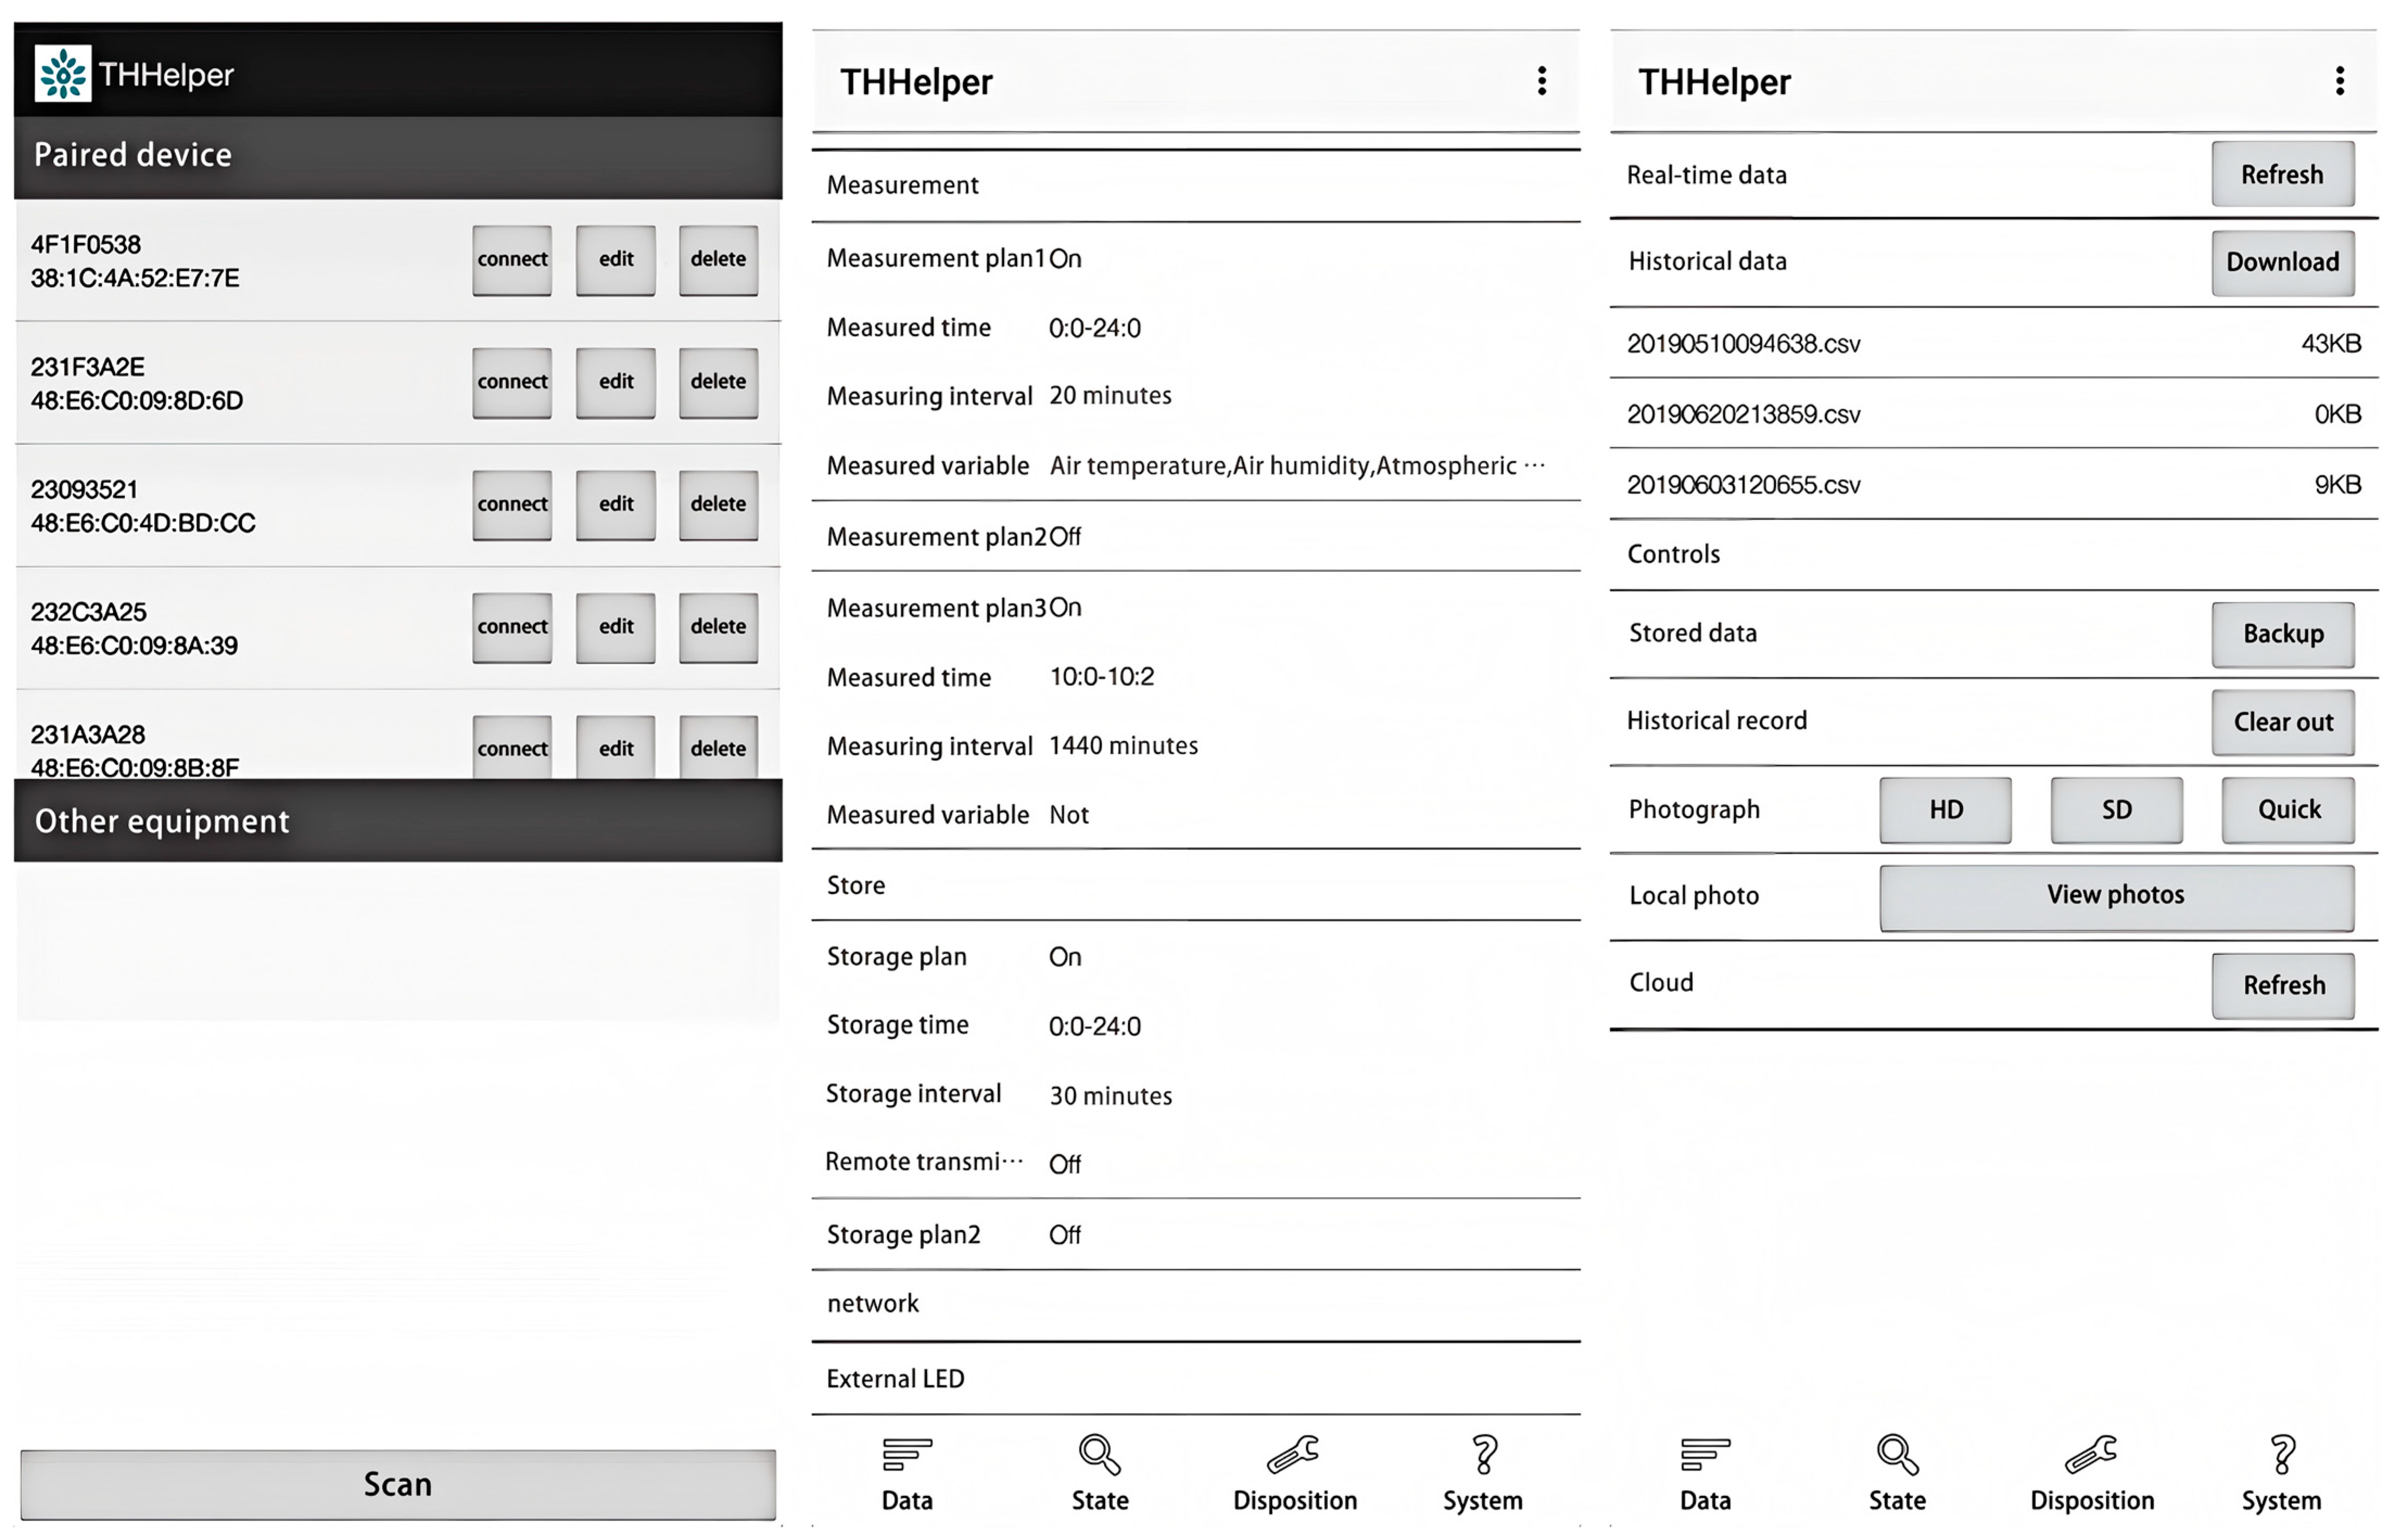Connect to device 231F3A2E
Image resolution: width=2401 pixels, height=1540 pixels.
pos(513,384)
